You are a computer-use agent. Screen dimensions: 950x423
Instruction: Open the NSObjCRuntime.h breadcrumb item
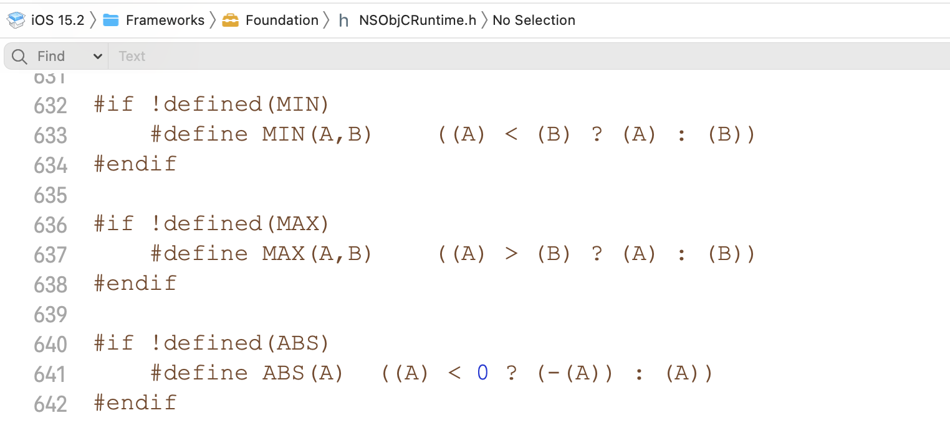pyautogui.click(x=417, y=20)
